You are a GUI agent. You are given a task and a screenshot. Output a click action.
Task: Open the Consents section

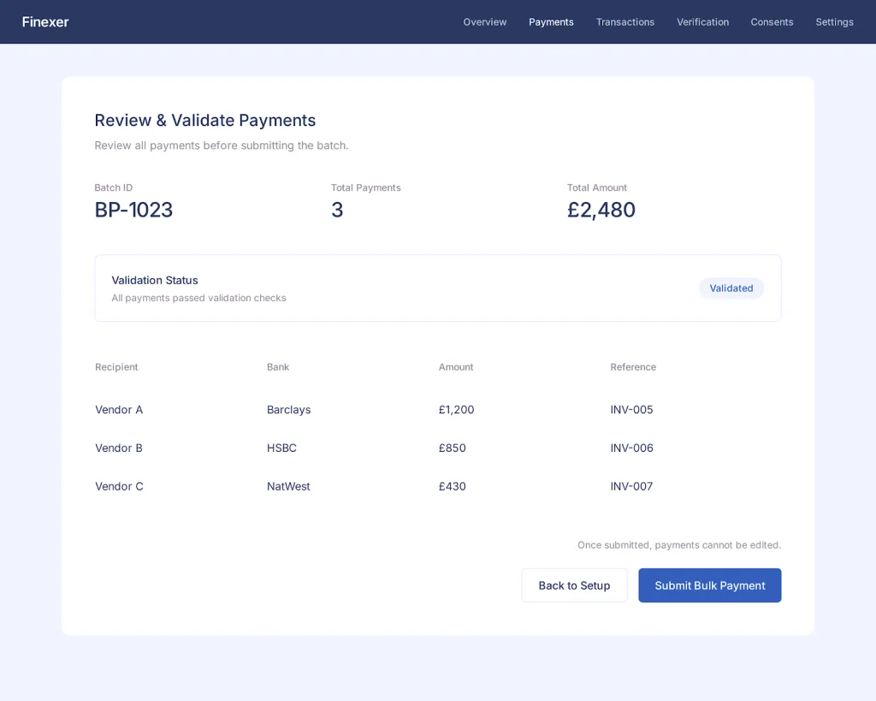(772, 21)
